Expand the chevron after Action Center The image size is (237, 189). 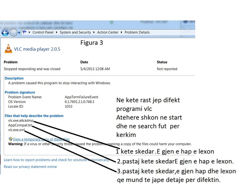click(x=121, y=32)
